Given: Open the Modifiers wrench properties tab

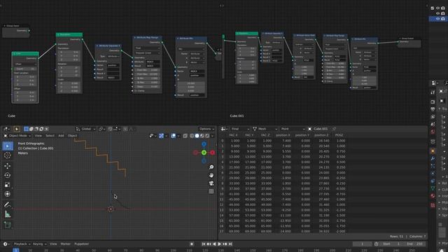Looking at the screenshot, I should click(x=433, y=159).
